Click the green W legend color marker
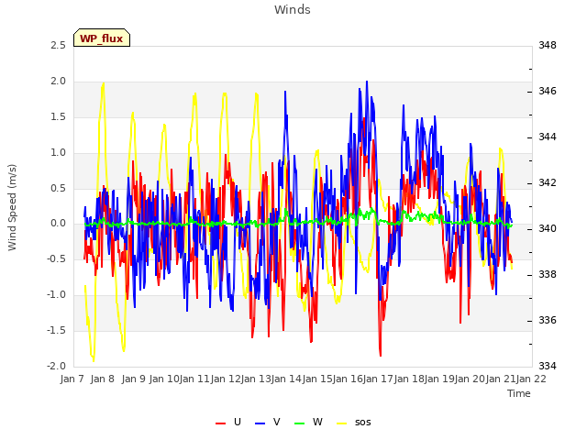This screenshot has height=440, width=587. tap(300, 423)
